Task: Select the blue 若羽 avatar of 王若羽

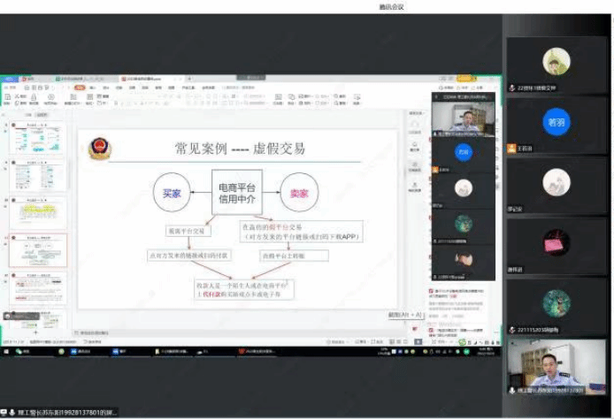Action: tap(556, 121)
